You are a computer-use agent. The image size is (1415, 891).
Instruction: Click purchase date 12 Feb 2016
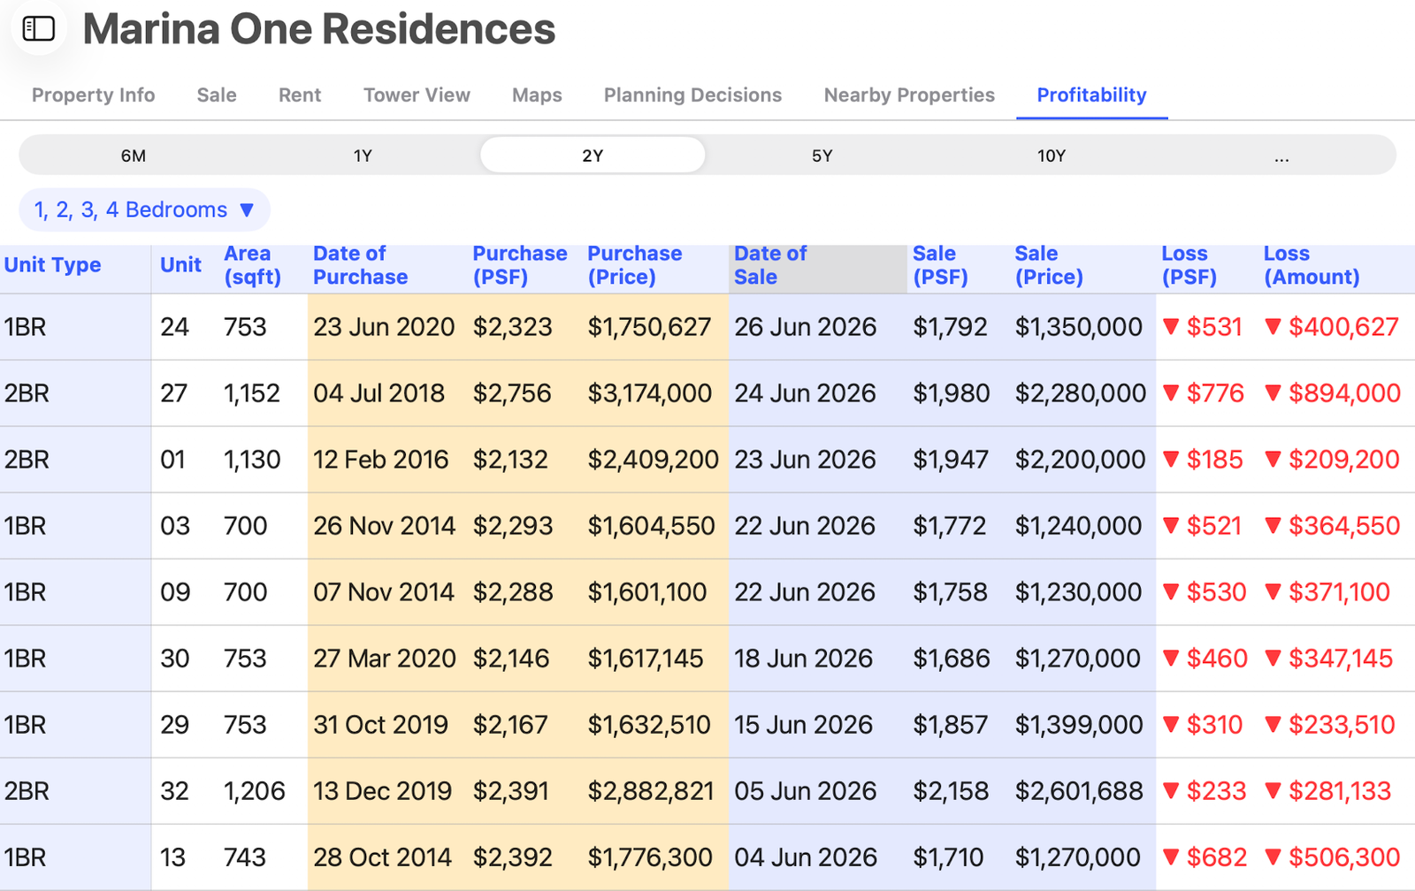[380, 460]
